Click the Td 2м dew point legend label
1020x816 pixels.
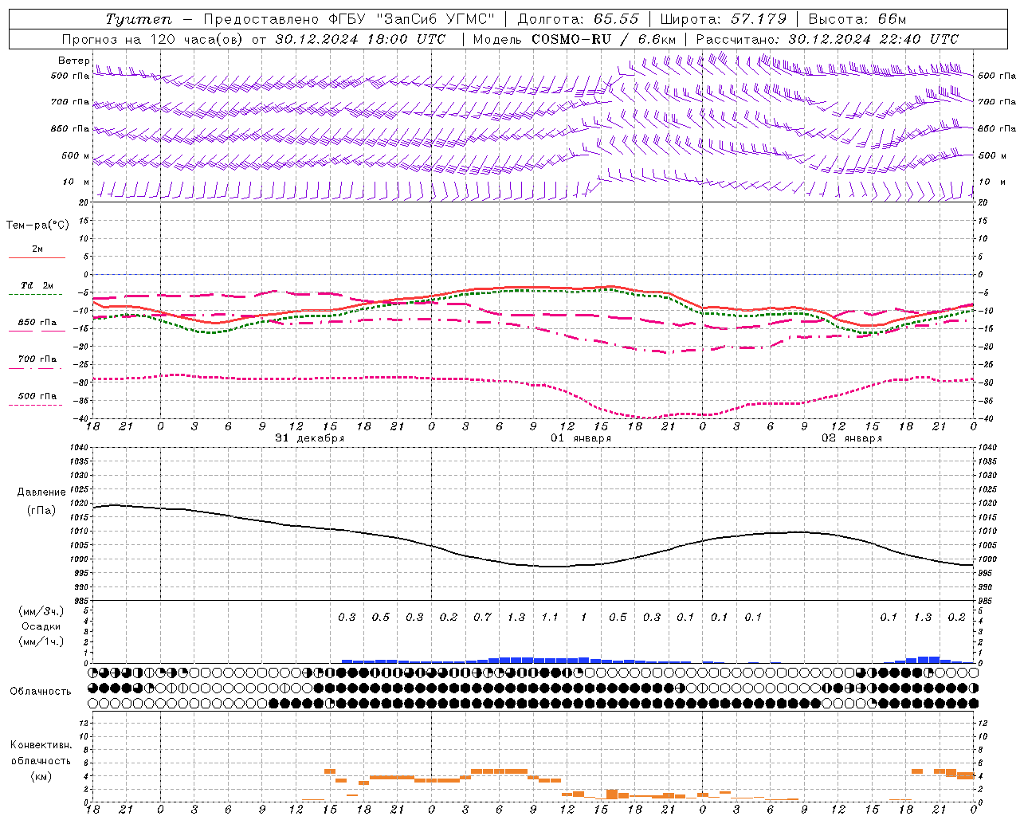pos(37,285)
